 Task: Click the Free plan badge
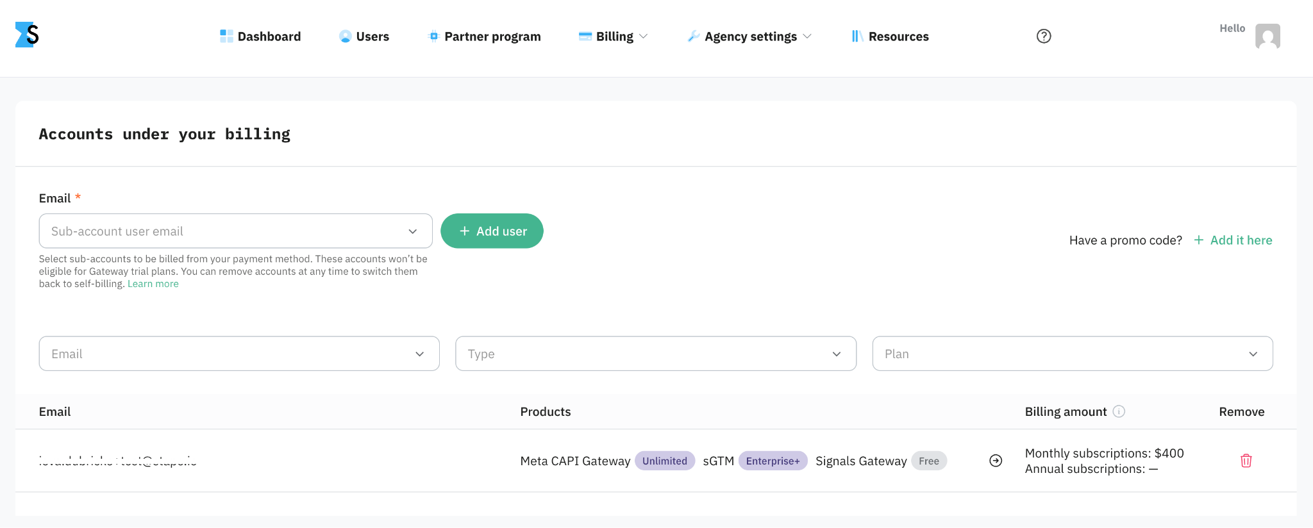[x=929, y=461]
